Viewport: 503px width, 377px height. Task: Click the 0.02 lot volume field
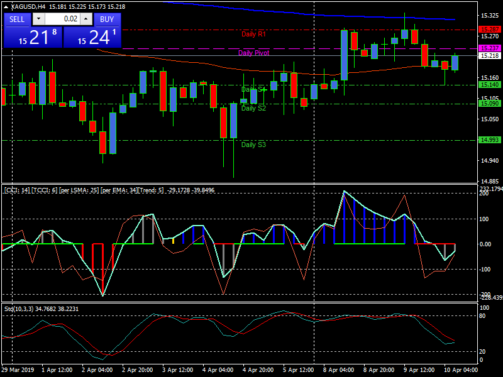[62, 19]
